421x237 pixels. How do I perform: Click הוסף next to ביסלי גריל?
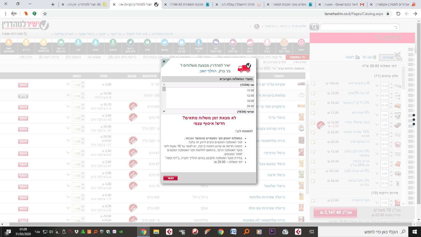[x=23, y=118]
